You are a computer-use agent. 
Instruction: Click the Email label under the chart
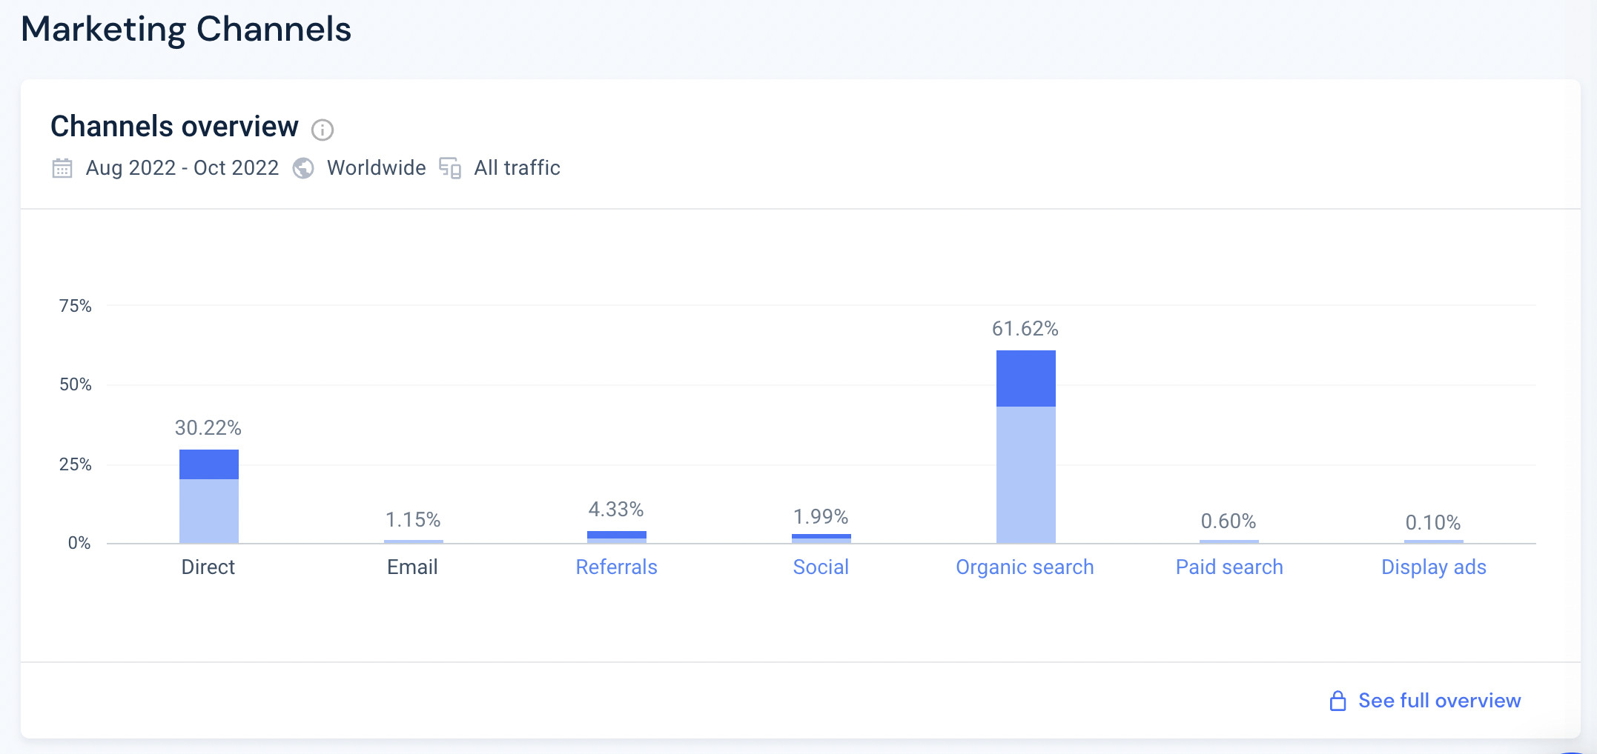click(x=412, y=567)
